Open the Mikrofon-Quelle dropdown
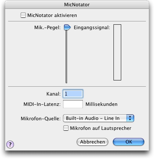 pyautogui.click(x=98, y=118)
